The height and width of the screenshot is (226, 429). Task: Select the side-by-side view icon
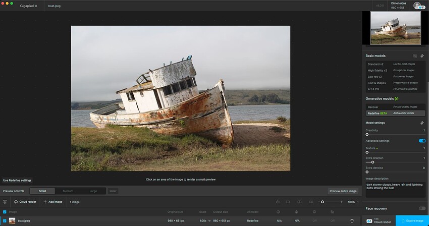tap(311, 202)
